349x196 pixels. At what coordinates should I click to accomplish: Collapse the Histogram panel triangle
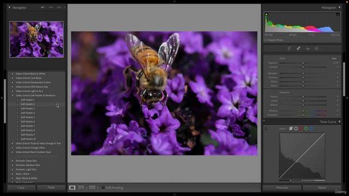pos(339,7)
